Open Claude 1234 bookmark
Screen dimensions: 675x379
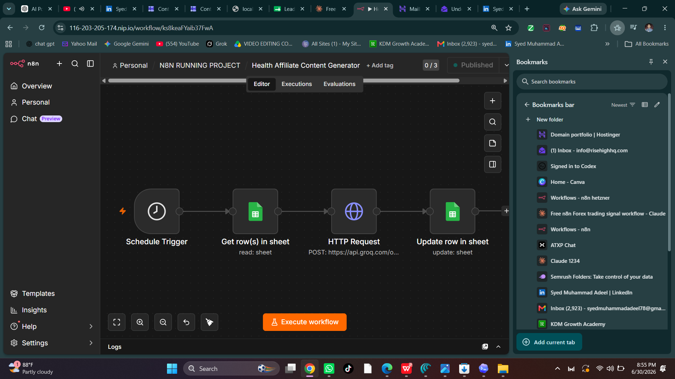[565, 261]
